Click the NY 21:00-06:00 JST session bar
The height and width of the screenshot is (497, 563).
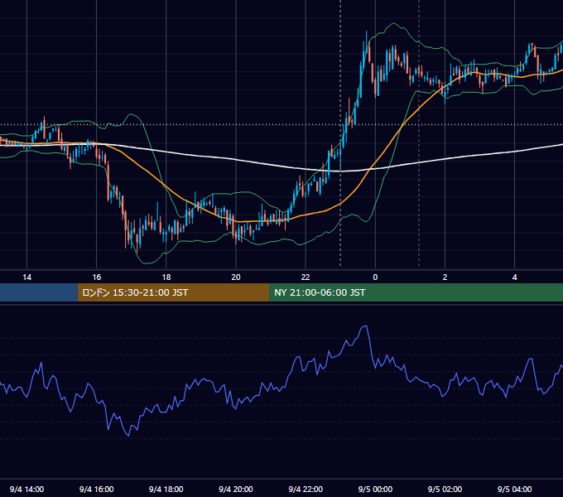[416, 292]
